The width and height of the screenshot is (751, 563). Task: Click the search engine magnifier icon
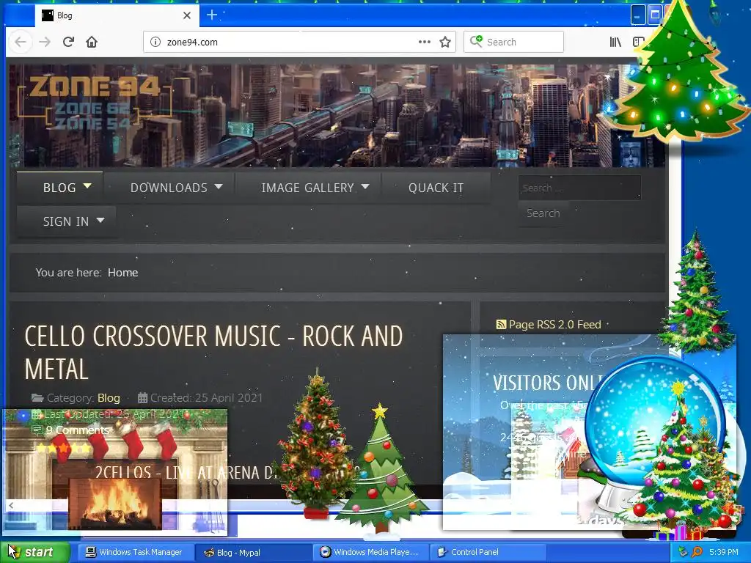pos(475,42)
